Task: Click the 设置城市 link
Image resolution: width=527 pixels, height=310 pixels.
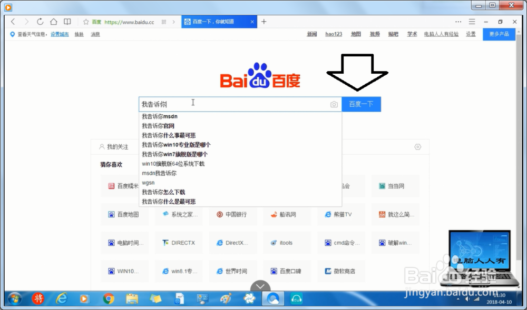Action: pos(60,34)
